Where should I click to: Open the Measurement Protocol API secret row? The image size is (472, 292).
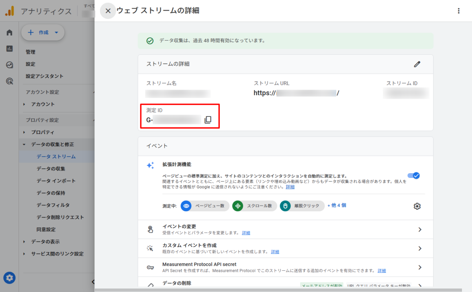click(x=291, y=267)
